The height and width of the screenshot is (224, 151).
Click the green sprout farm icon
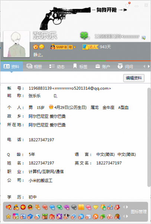(45, 217)
